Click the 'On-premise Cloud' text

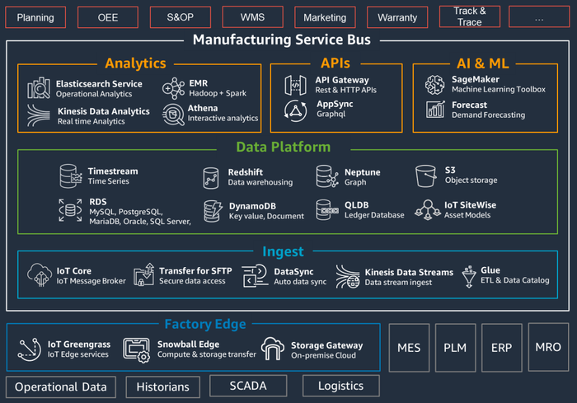pos(323,355)
